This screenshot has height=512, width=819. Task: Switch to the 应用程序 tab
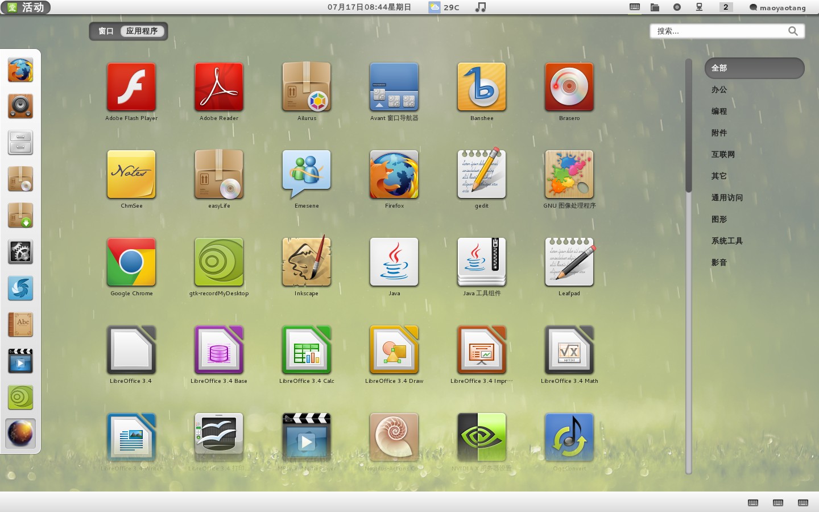[x=142, y=31]
